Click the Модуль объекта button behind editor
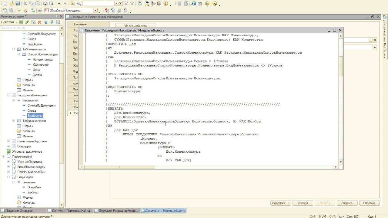The height and width of the screenshot is (218, 388). (135, 26)
